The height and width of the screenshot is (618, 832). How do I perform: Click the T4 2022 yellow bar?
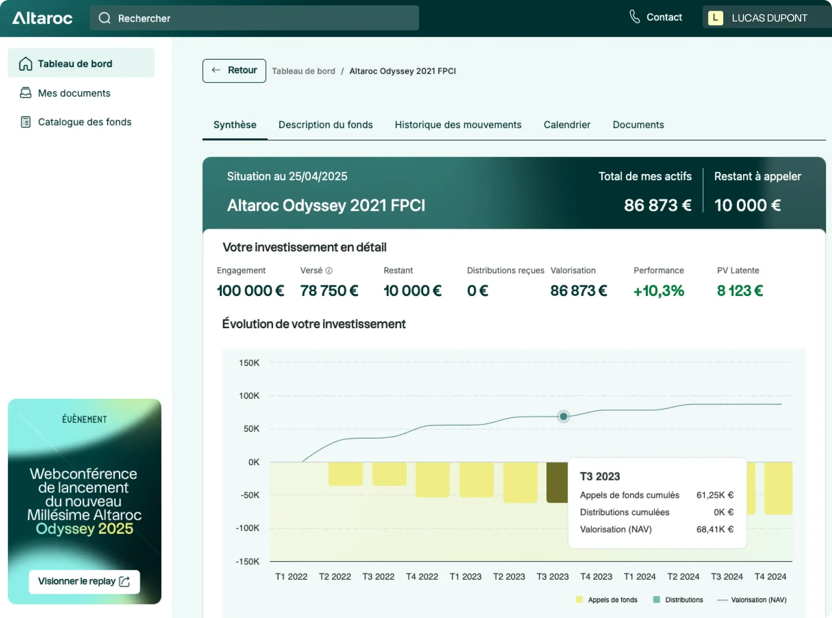click(x=433, y=479)
